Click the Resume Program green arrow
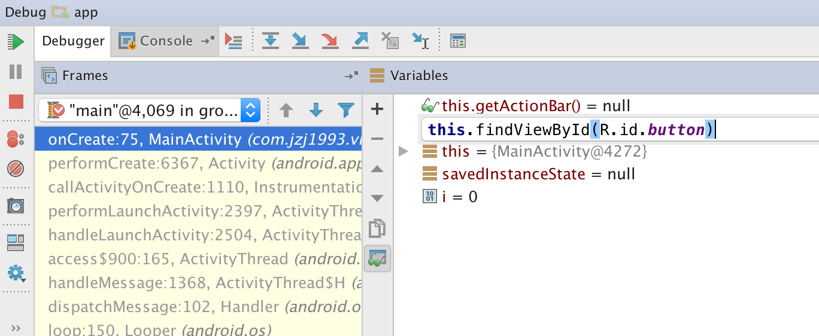The height and width of the screenshot is (336, 819). click(x=16, y=42)
